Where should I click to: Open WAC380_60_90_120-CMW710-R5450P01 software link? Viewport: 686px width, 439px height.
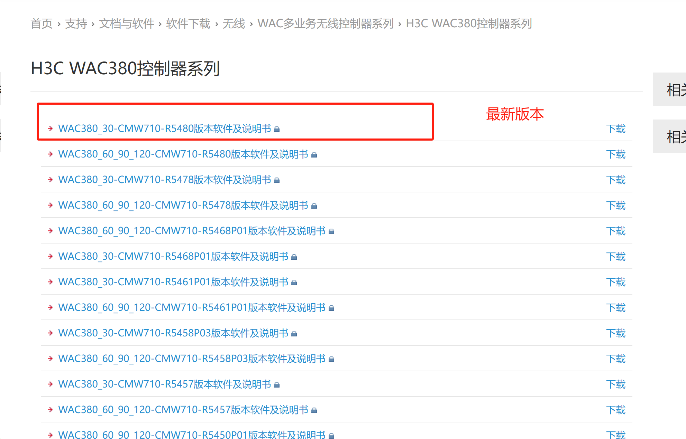click(x=192, y=435)
